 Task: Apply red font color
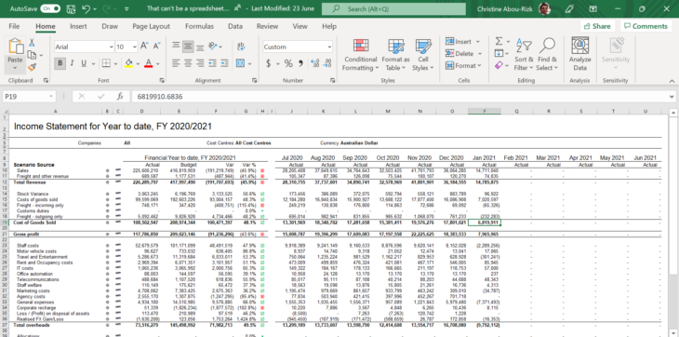149,63
